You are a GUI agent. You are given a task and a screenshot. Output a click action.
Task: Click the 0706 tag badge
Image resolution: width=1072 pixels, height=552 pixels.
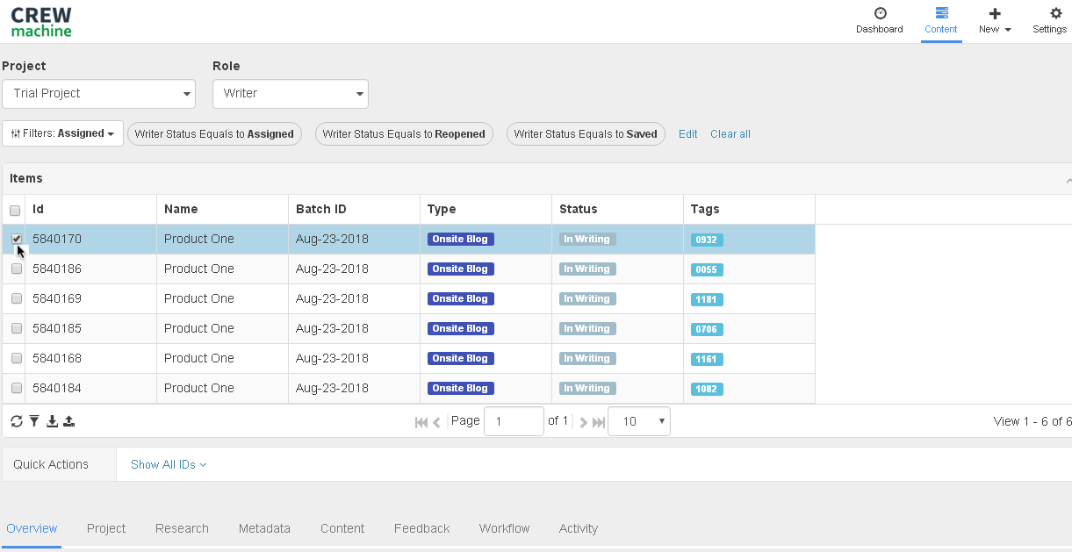point(707,329)
